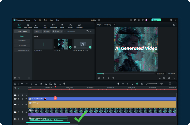The height and width of the screenshot is (125, 190).
Task: Click the save project icon in title bar
Action: coord(135,20)
